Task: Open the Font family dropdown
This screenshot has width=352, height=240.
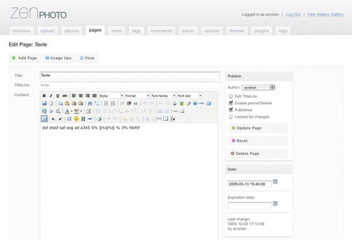Action: tap(163, 96)
